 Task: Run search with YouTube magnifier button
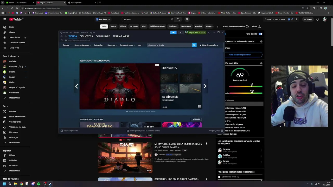[178, 19]
